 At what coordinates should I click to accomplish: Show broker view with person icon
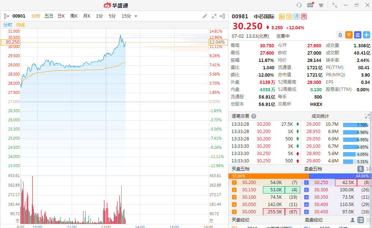click(353, 220)
